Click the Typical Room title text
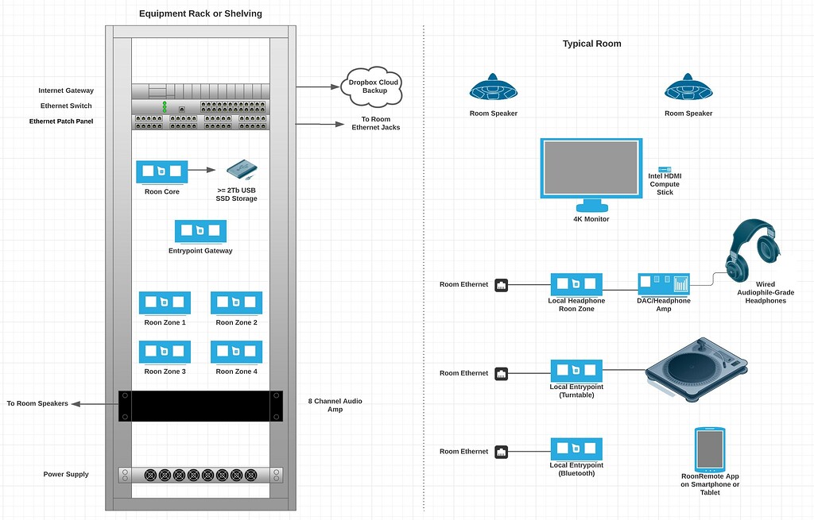The height and width of the screenshot is (520, 814). (591, 44)
